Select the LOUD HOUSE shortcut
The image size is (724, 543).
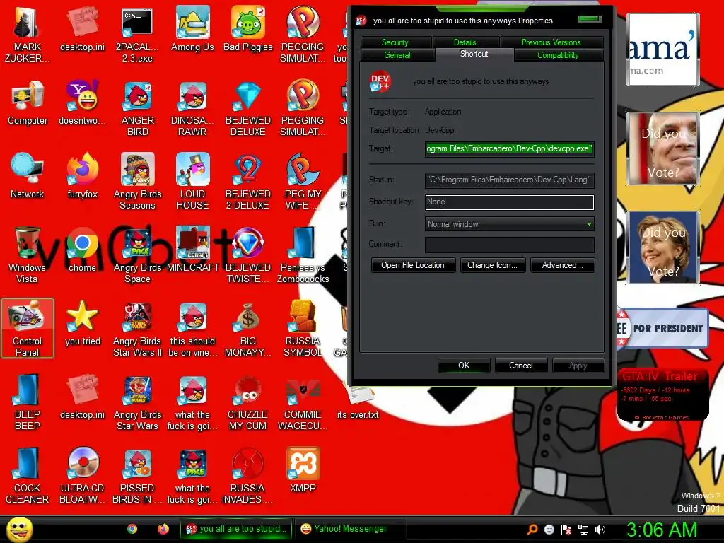[192, 182]
